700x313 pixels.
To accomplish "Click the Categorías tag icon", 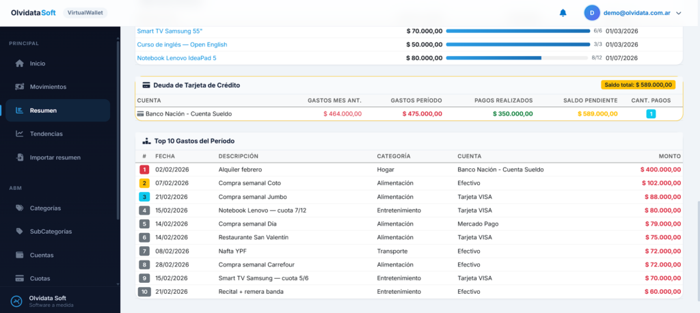I will (20, 208).
